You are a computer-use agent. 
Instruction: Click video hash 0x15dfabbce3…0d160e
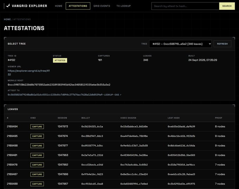point(134,126)
